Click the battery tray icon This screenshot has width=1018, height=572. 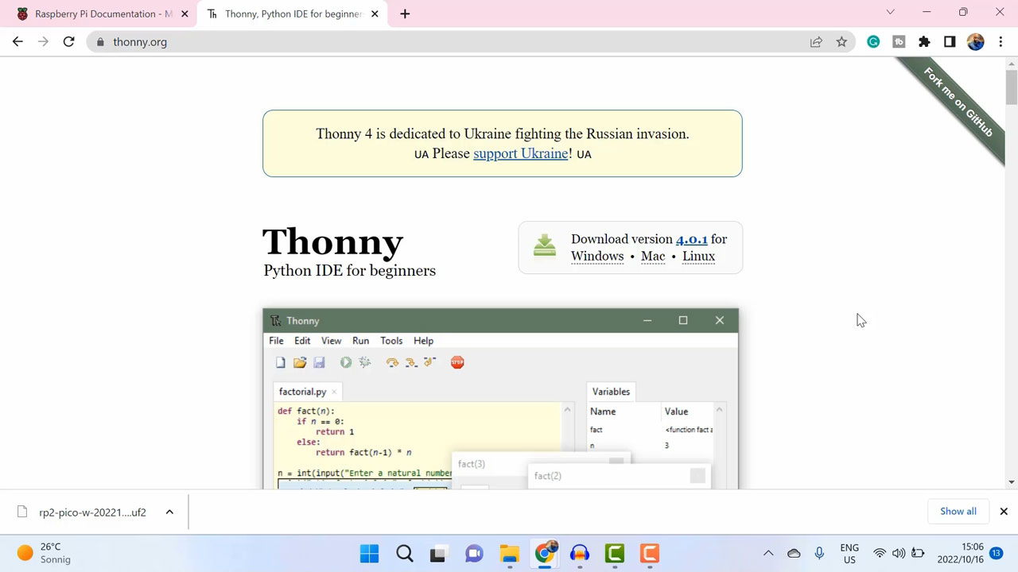pos(918,553)
